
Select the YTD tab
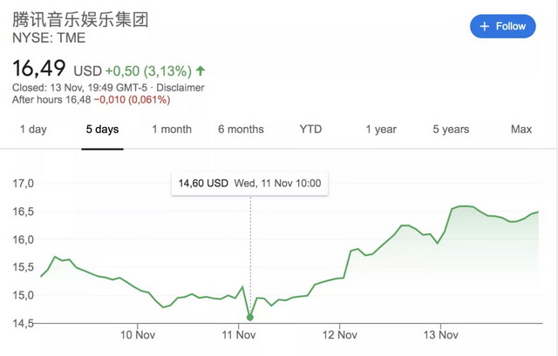pos(310,129)
